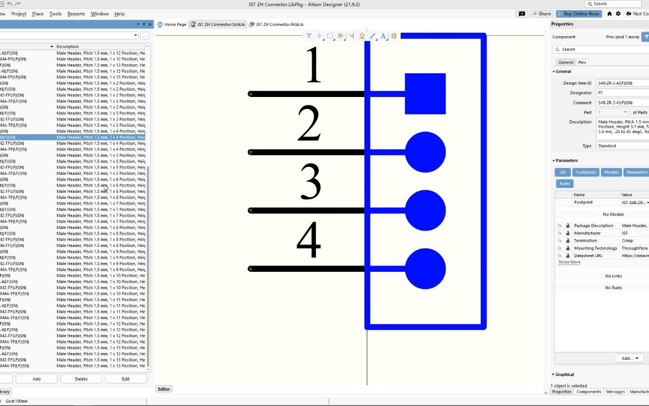This screenshot has width=649, height=406.
Task: Open the Window menu
Action: pos(100,14)
